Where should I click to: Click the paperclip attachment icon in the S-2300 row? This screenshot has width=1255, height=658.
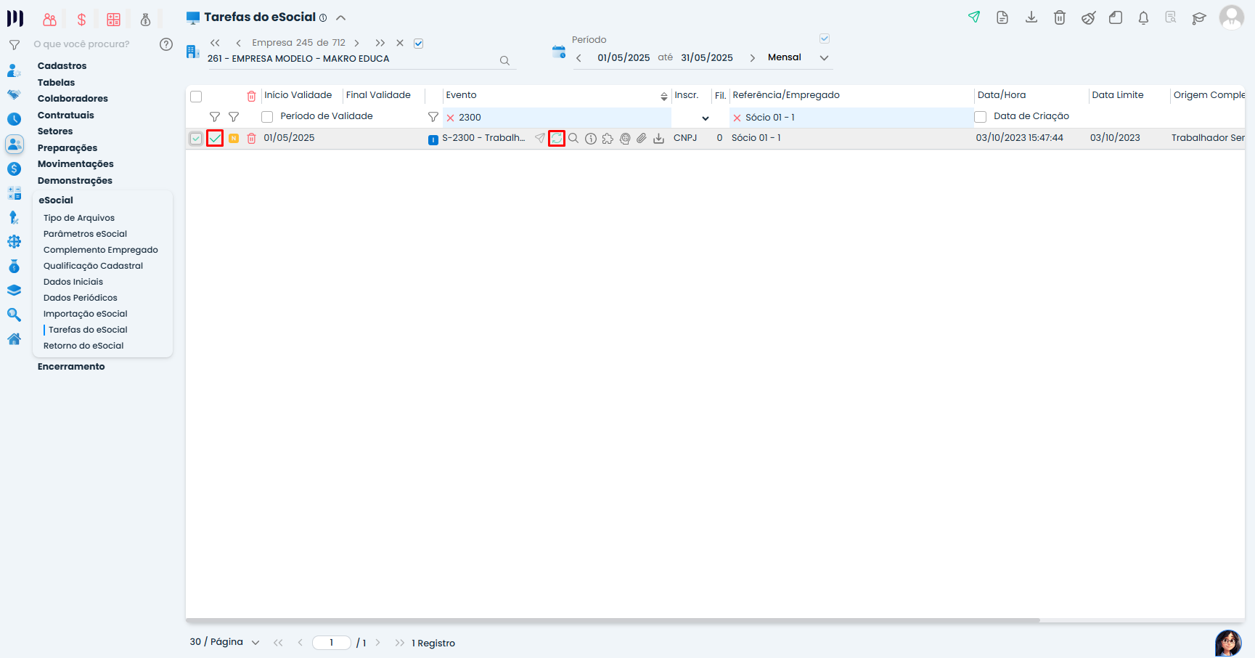pyautogui.click(x=642, y=138)
